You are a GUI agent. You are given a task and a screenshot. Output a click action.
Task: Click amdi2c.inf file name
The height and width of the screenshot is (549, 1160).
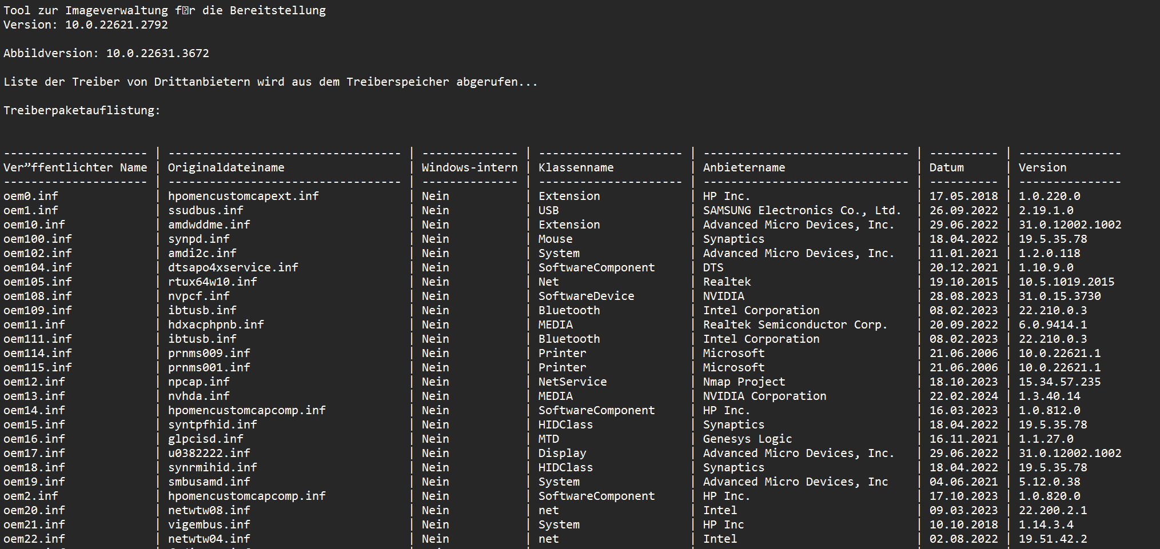pyautogui.click(x=202, y=253)
